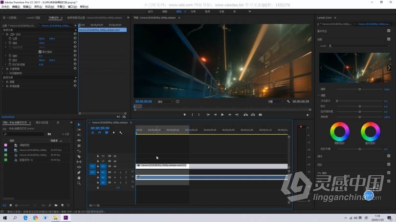Expand Time Remapping in Effect Controls

tap(3, 73)
